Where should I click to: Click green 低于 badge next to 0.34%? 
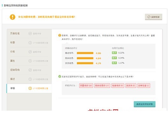click(x=114, y=58)
